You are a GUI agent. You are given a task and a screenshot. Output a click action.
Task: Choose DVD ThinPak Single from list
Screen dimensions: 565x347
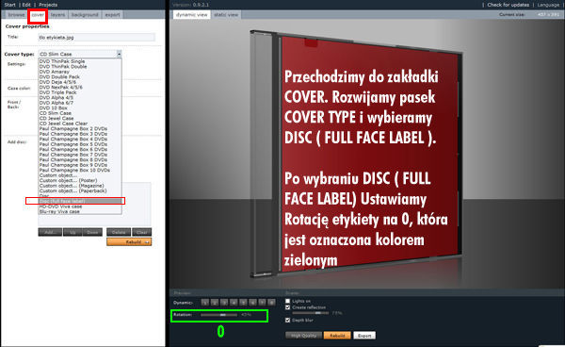point(62,61)
